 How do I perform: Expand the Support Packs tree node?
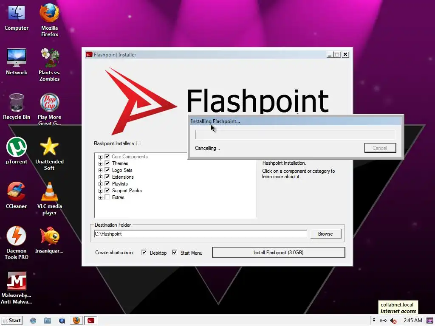(100, 191)
